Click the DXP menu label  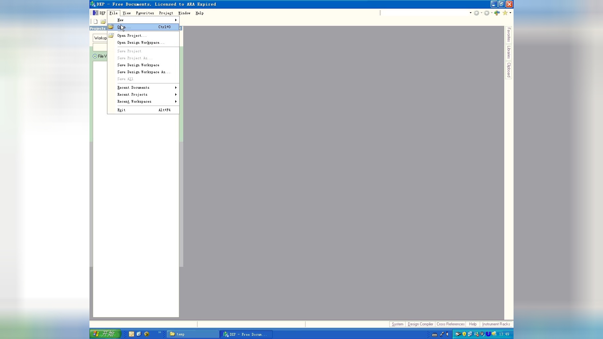102,13
